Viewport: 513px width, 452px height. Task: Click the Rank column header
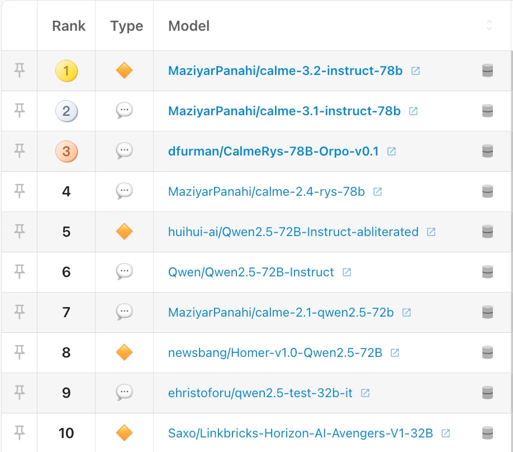coord(69,26)
